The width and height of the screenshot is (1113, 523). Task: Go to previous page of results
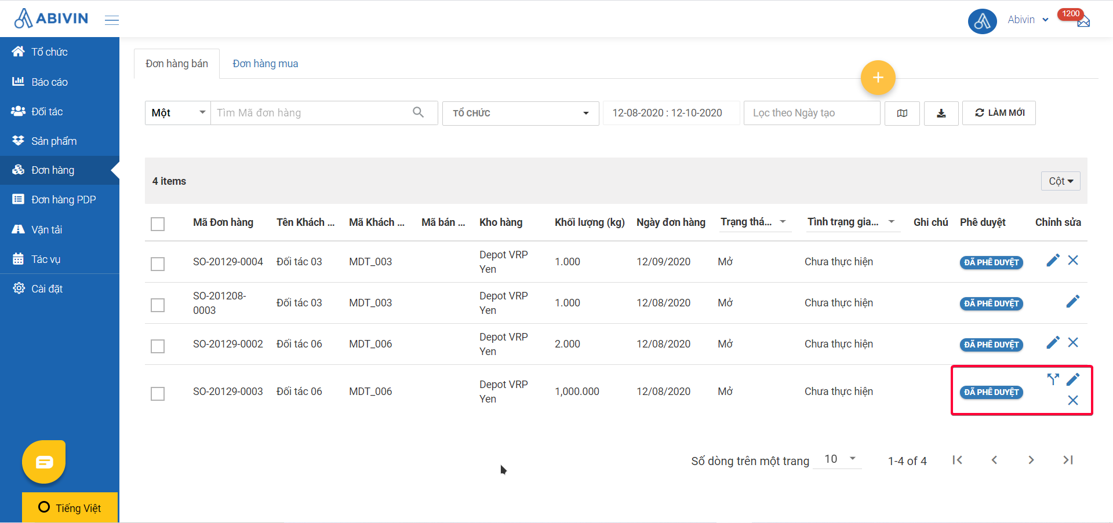[994, 460]
